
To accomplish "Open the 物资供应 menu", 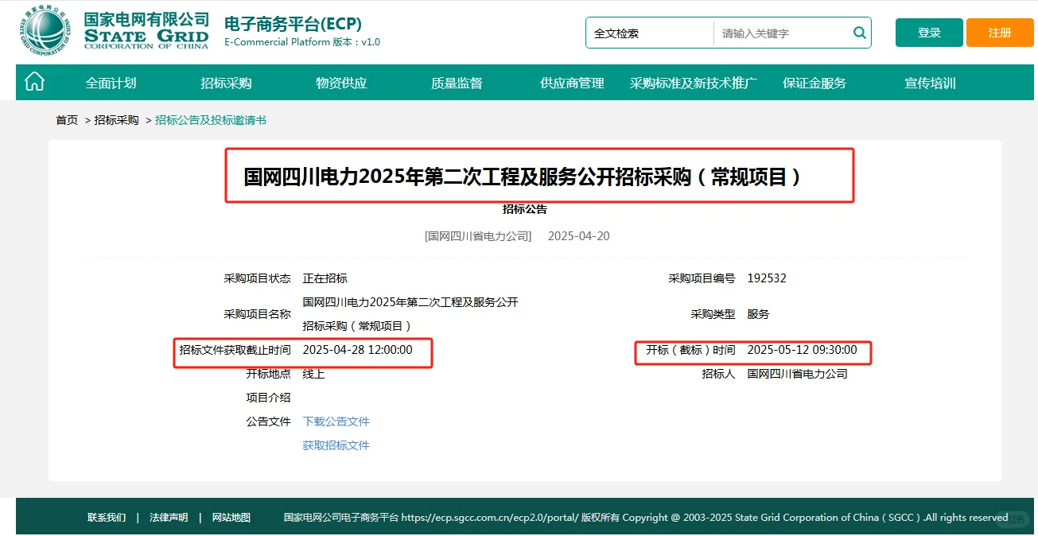I will (x=340, y=82).
